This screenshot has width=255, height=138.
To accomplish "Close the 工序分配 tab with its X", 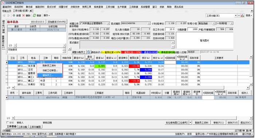I will coord(31,11).
